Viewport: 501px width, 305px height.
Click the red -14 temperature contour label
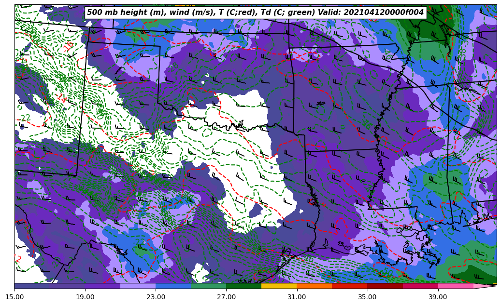click(x=61, y=98)
